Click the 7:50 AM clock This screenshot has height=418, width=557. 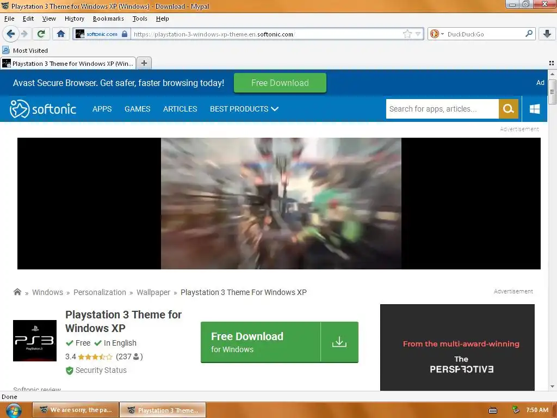click(537, 410)
